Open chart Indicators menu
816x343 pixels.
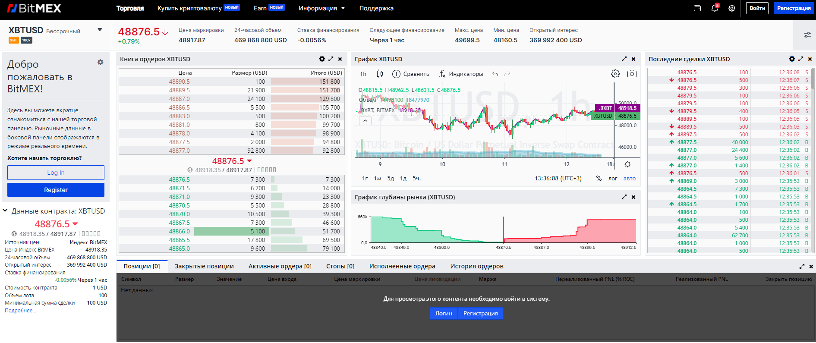coord(461,74)
